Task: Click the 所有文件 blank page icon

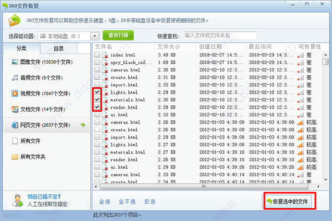Action: (x=15, y=141)
